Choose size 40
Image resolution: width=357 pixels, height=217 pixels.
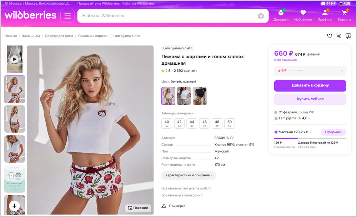click(x=167, y=123)
